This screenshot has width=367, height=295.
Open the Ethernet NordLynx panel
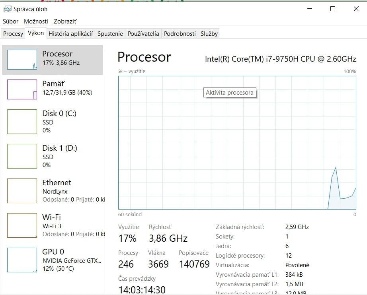(x=52, y=190)
